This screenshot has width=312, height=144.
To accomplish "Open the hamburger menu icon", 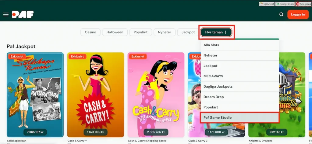I will pyautogui.click(x=6, y=15).
